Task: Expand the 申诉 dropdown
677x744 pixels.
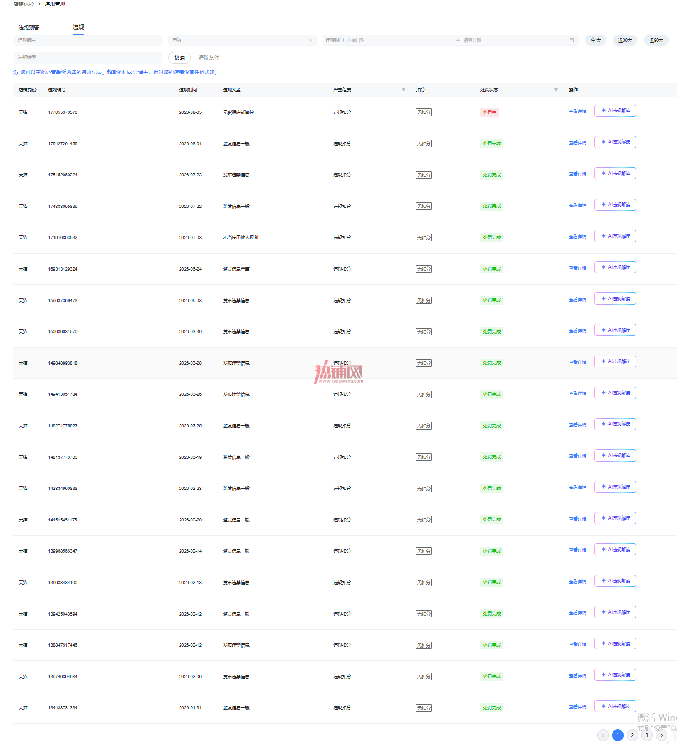Action: tap(242, 40)
